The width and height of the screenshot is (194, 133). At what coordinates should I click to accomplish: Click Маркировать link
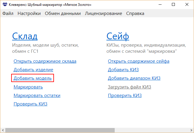tap(28, 87)
